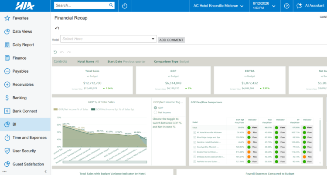The height and width of the screenshot is (175, 327).
Task: Click the AI Assistant label
Action: [315, 6]
